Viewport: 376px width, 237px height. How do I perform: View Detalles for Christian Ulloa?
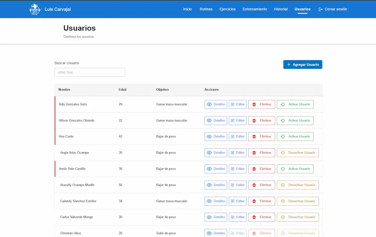point(216,233)
